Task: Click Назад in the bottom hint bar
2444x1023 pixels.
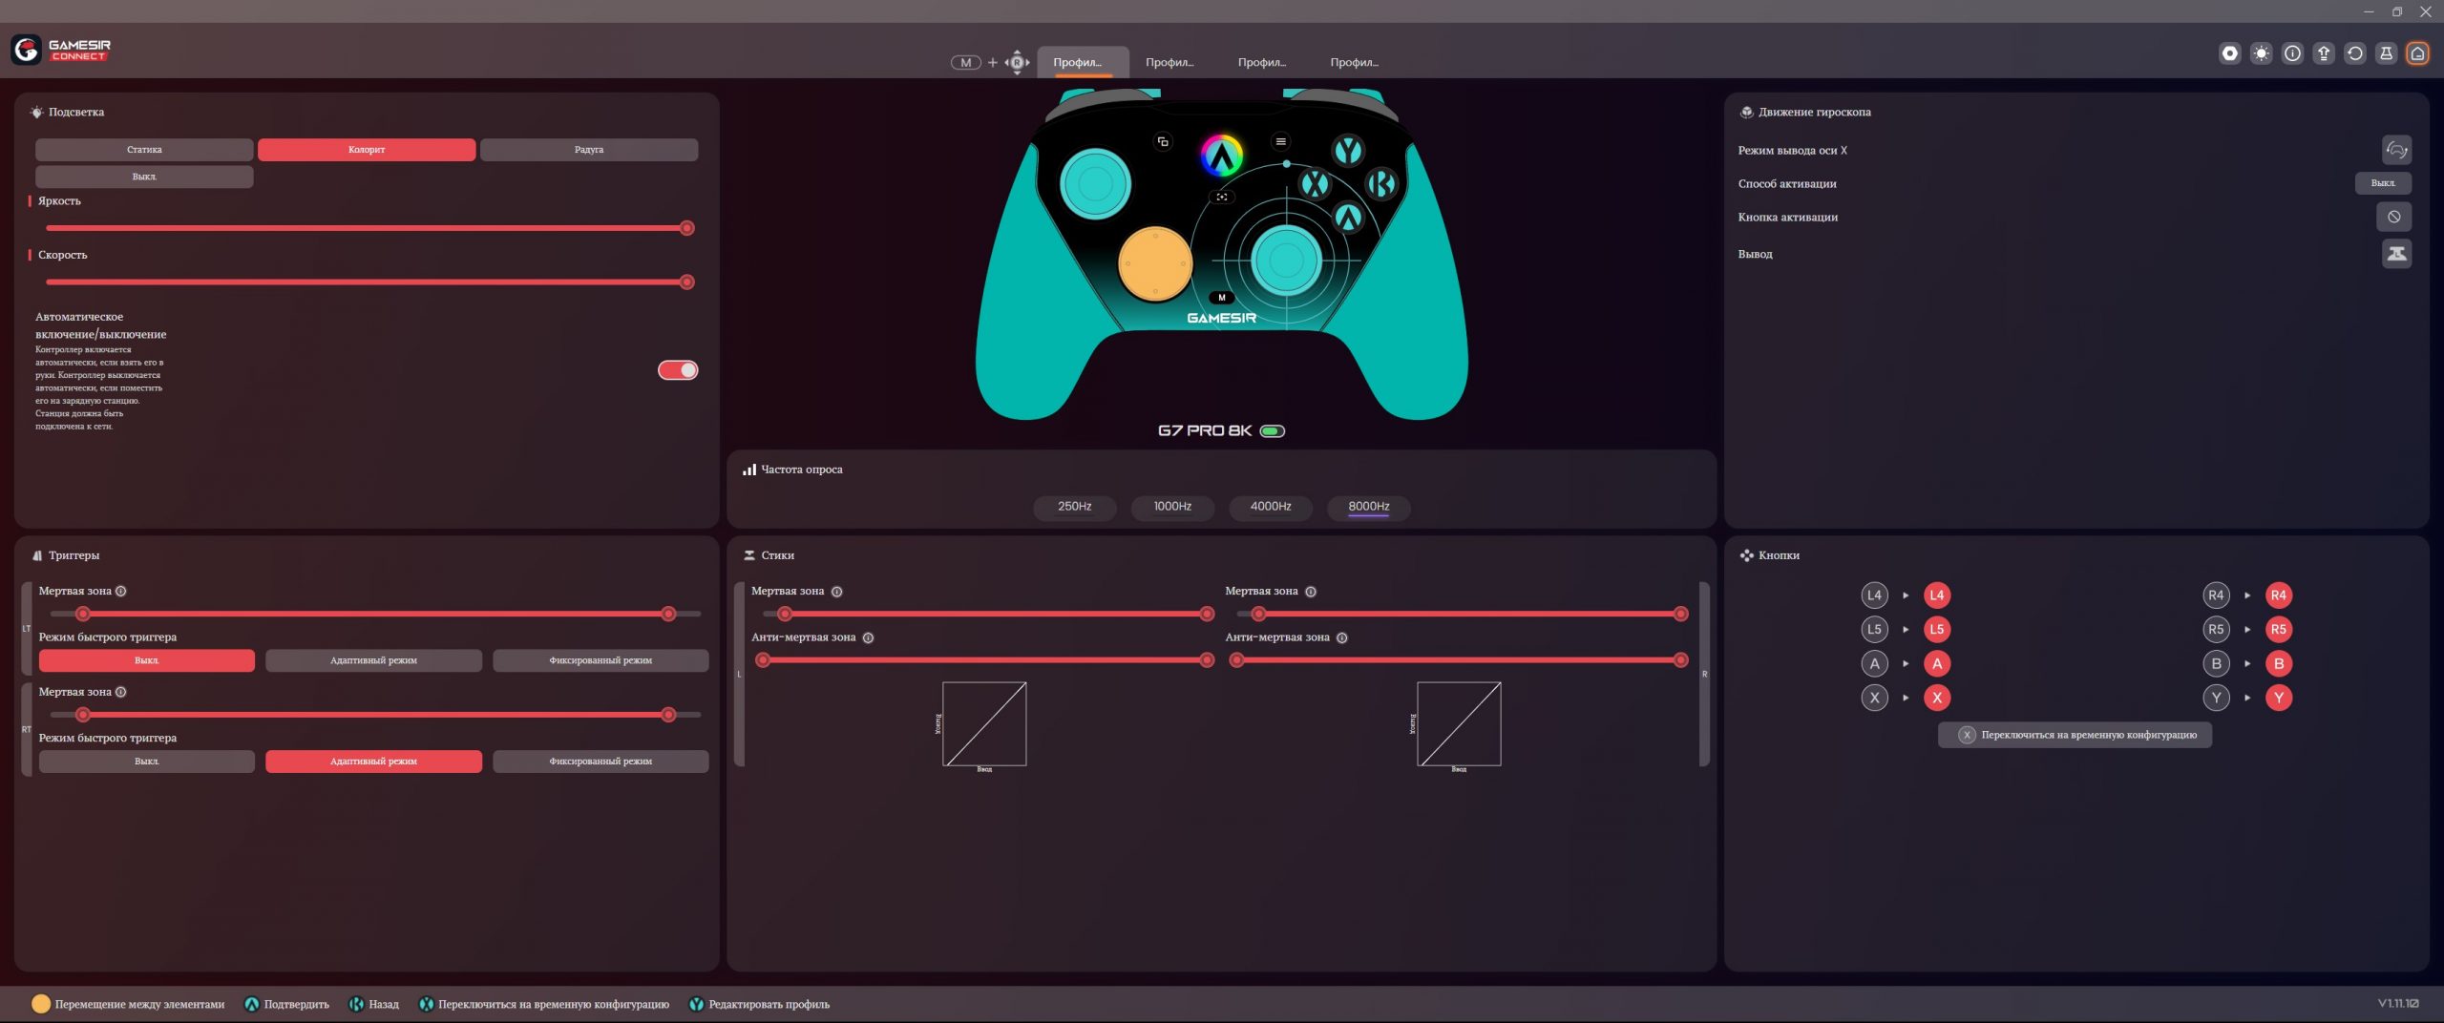Action: click(x=374, y=1004)
